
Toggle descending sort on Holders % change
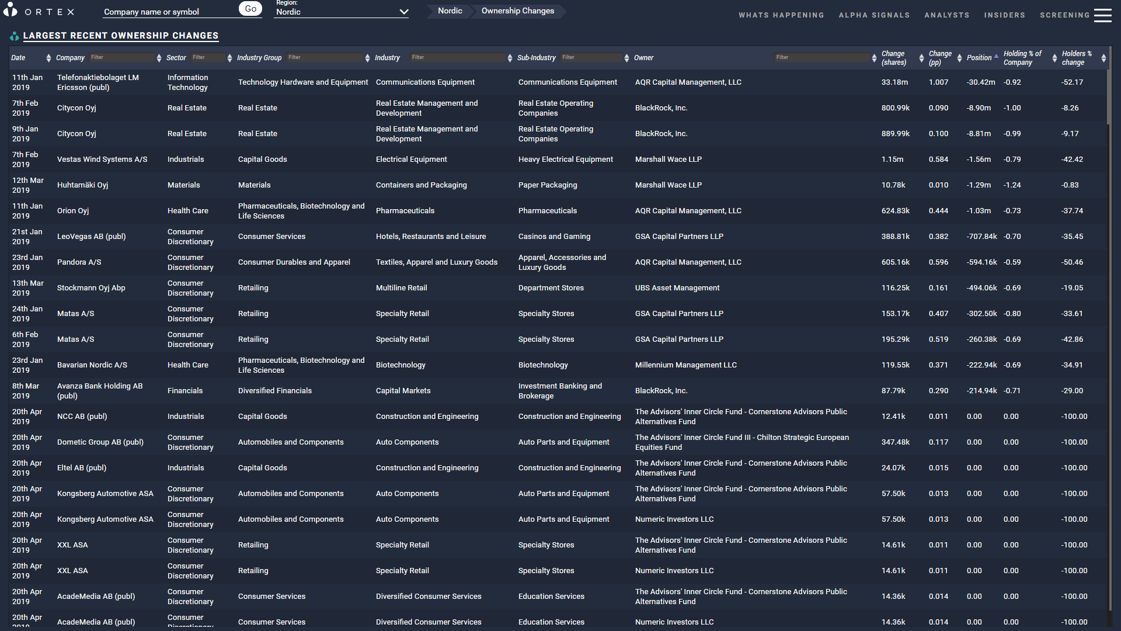tap(1103, 58)
